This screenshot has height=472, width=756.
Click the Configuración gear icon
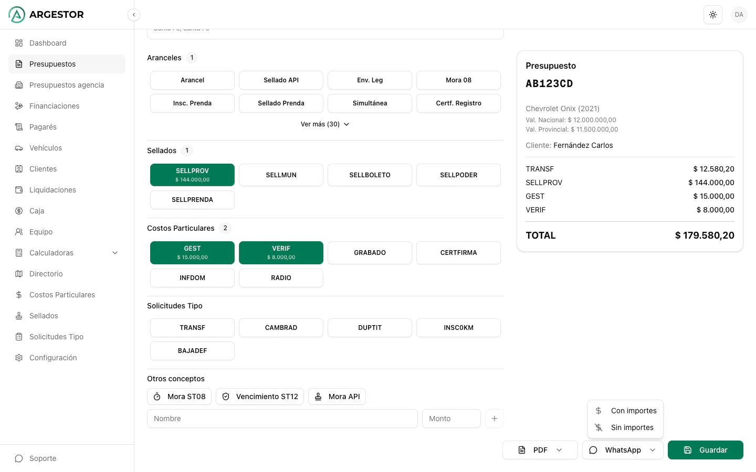point(19,358)
